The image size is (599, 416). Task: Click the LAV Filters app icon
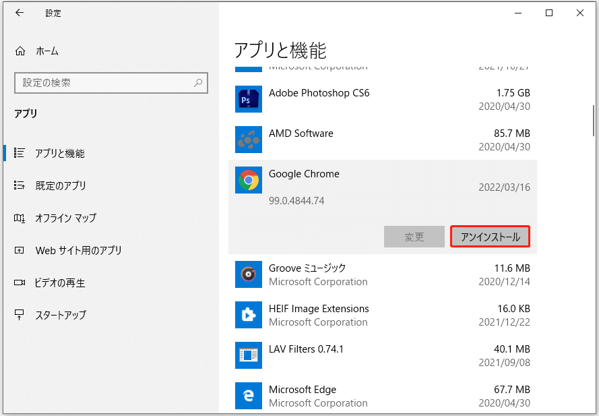[x=249, y=355]
